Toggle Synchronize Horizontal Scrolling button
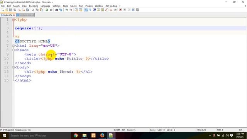 pos(80,10)
